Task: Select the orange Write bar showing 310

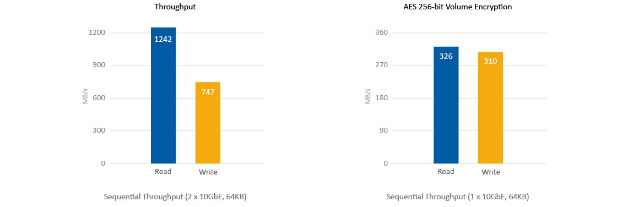Action: 490,108
